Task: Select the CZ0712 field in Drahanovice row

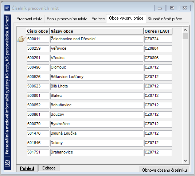Action: tap(158, 152)
